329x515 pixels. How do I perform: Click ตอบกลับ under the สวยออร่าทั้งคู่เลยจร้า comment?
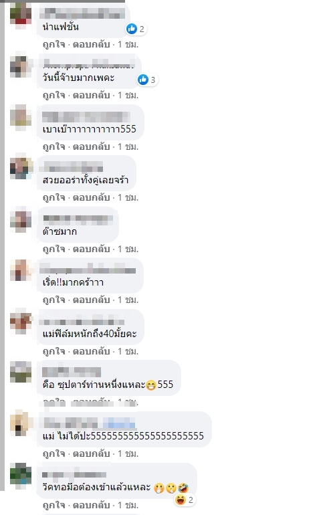point(92,197)
